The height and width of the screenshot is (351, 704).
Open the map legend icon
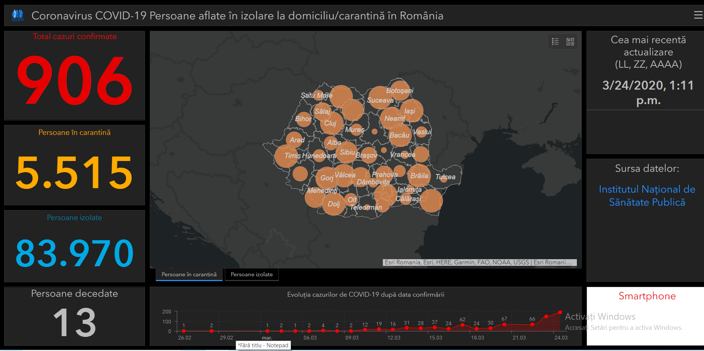(555, 41)
